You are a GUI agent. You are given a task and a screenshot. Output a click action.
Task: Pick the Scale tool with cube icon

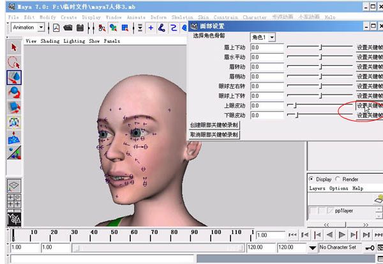(x=14, y=107)
